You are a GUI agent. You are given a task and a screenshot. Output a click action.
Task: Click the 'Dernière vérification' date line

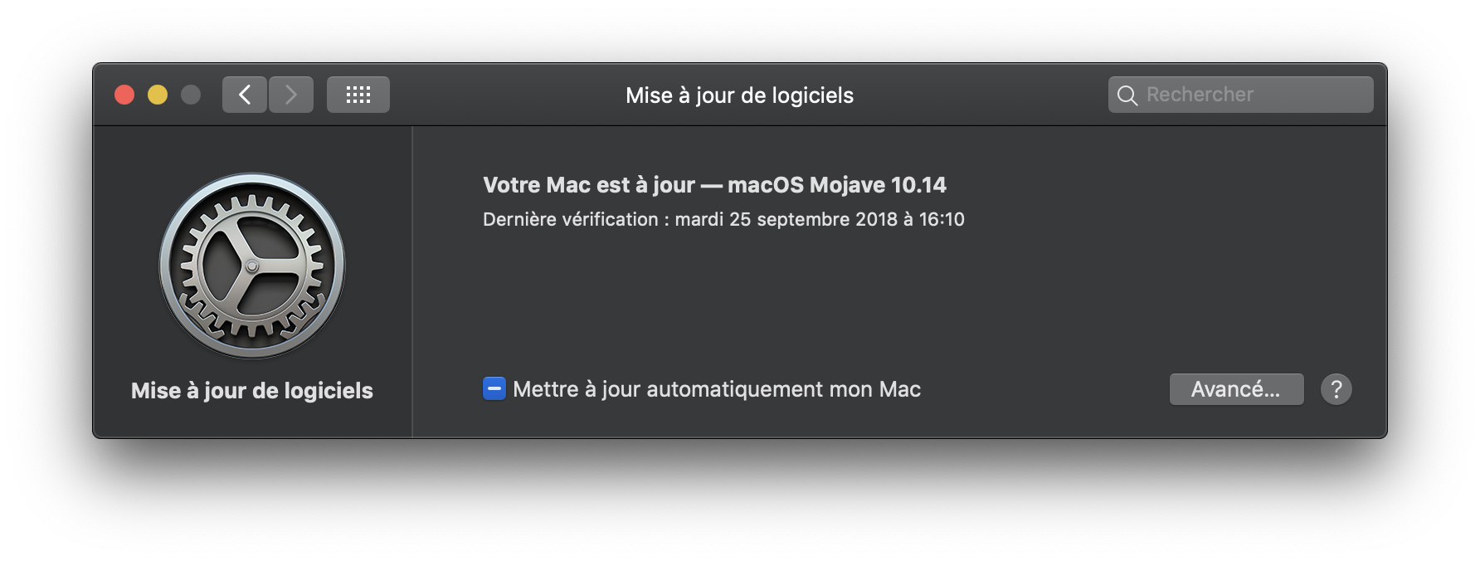pos(723,219)
